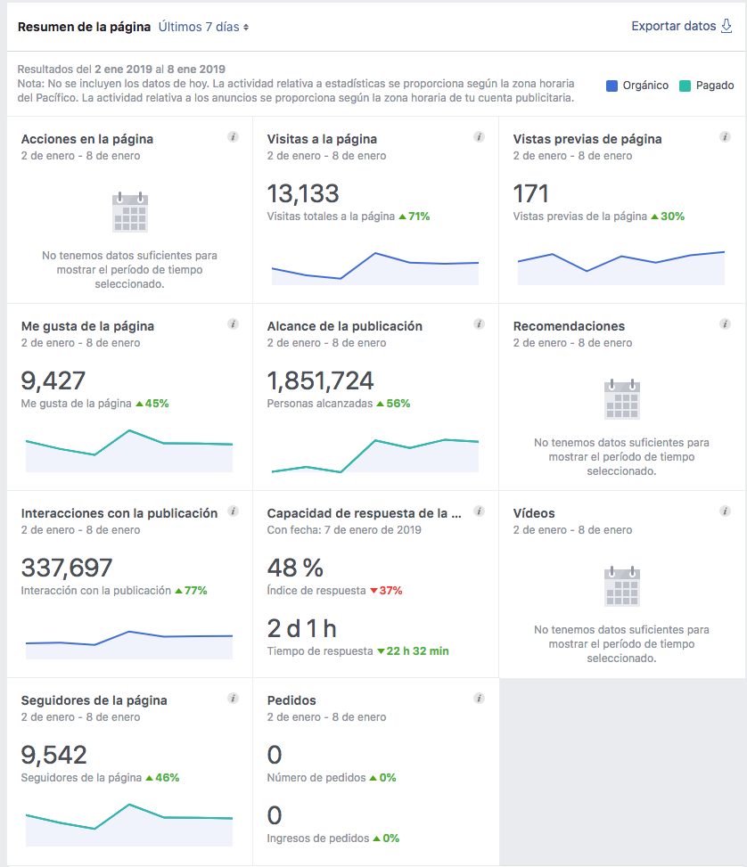Open info icon for Vídeos card
The width and height of the screenshot is (747, 867).
[x=725, y=511]
